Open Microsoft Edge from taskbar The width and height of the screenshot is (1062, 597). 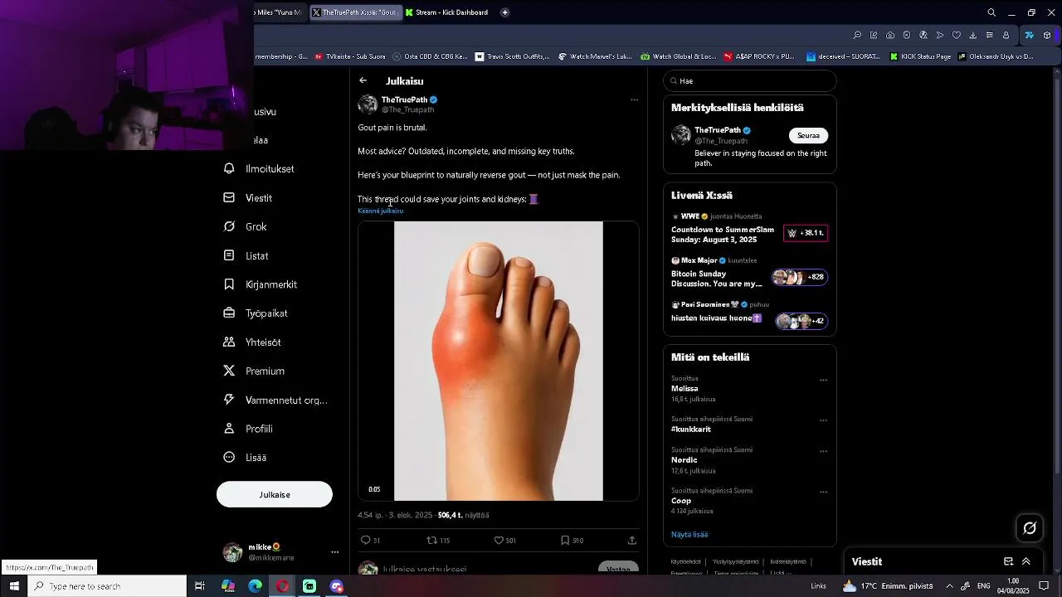[x=255, y=586]
